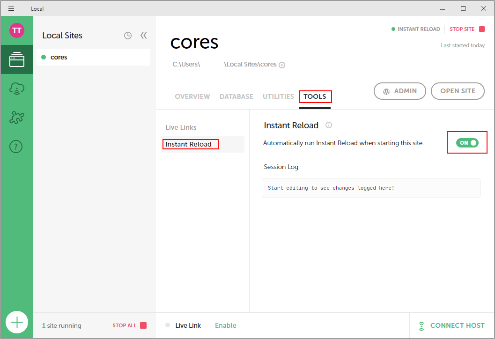
Task: Minimize the Local window
Action: [x=443, y=9]
